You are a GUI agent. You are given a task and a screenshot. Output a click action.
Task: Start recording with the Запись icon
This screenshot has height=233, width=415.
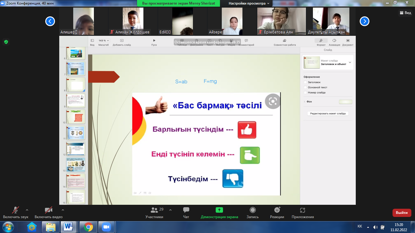(252, 210)
